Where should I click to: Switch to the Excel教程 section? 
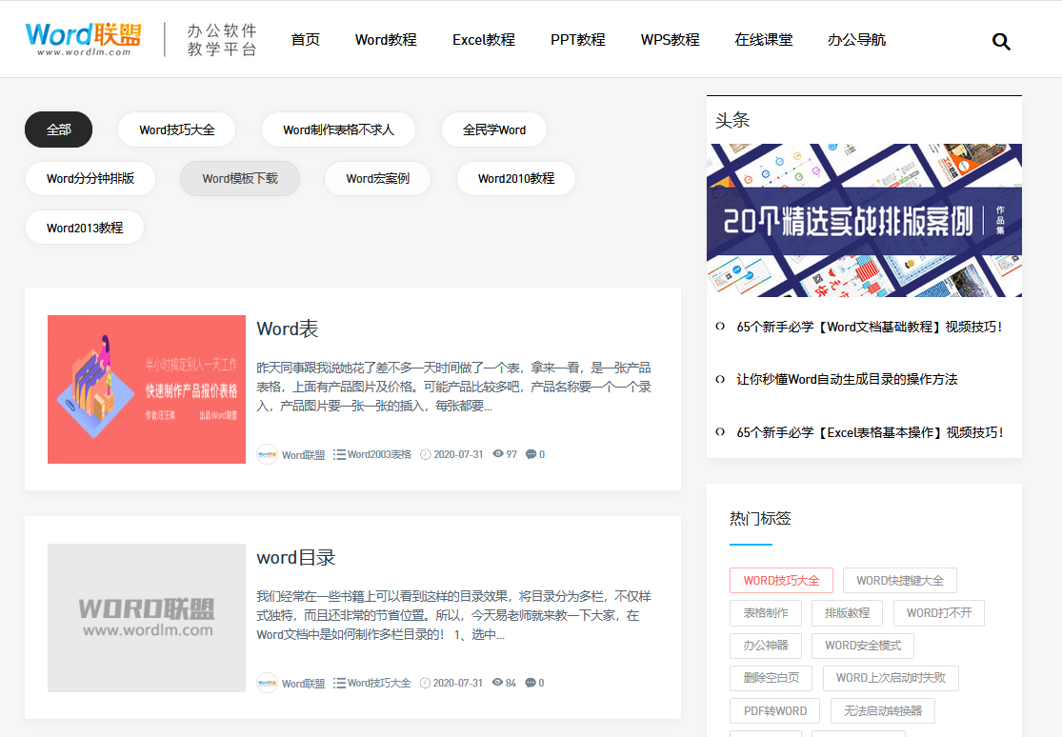(x=483, y=41)
